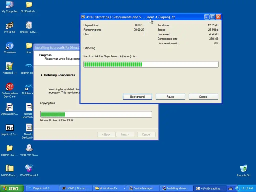The image size is (256, 192).
Task: Click the 7z icon in extraction title bar
Action: 83,17
